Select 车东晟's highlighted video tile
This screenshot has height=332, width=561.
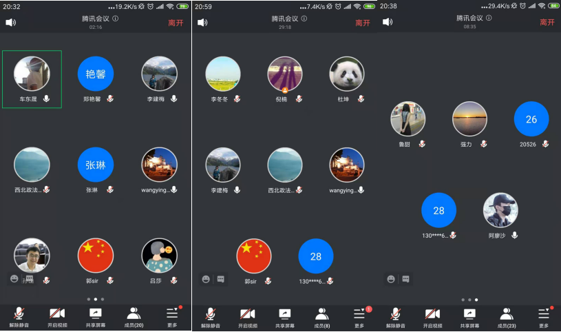coord(32,79)
